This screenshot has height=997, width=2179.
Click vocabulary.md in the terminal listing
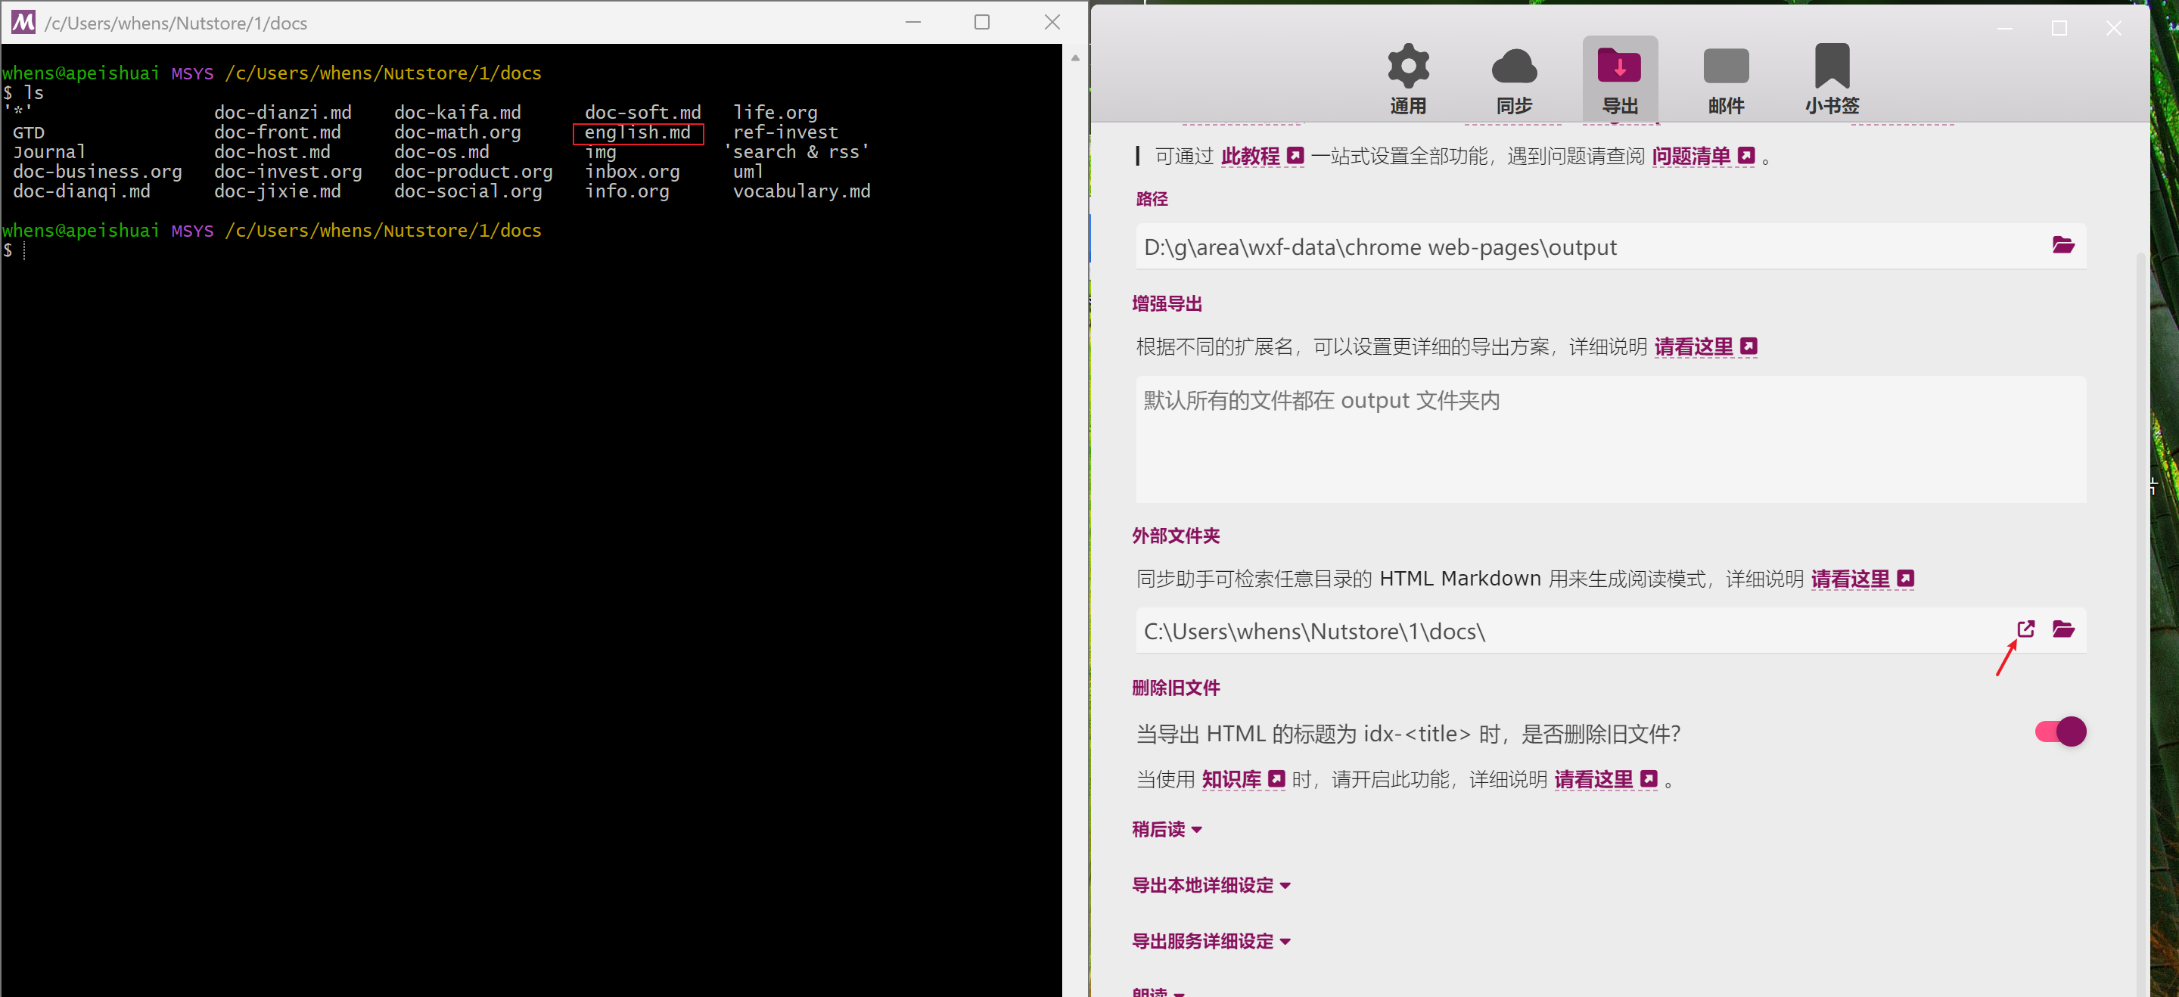[801, 192]
